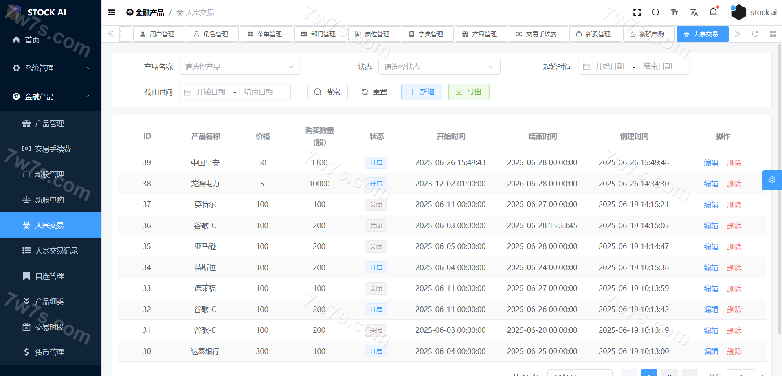The width and height of the screenshot is (782, 376).
Task: Enter fullscreen mode via header icon
Action: (x=637, y=13)
